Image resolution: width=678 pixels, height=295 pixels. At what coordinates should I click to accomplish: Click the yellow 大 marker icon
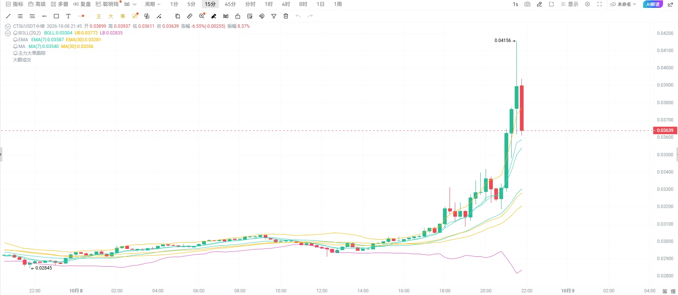tap(111, 16)
